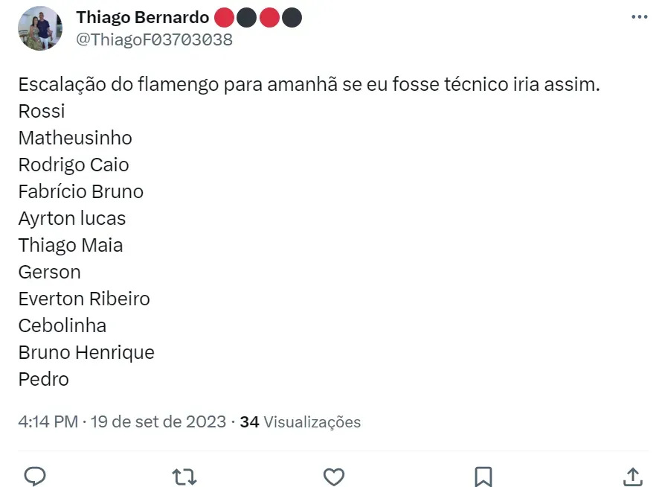Repost the Flamengo lineup tweet

click(x=184, y=476)
